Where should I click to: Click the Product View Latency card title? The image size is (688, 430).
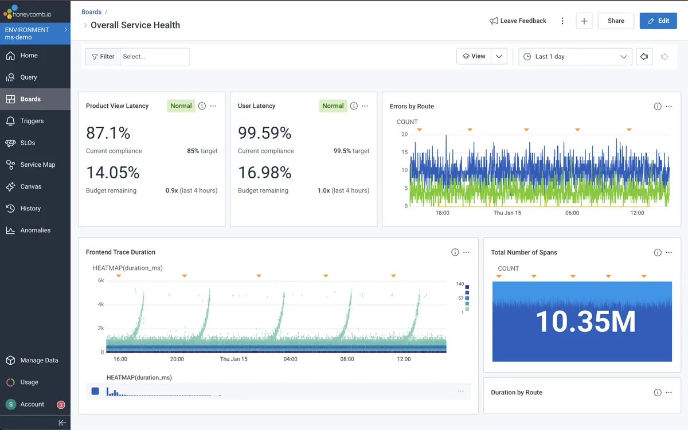click(117, 106)
